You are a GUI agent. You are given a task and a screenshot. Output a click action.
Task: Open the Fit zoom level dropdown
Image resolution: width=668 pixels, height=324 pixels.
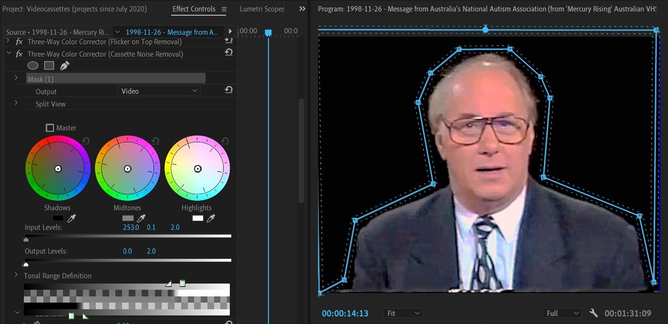click(x=402, y=313)
